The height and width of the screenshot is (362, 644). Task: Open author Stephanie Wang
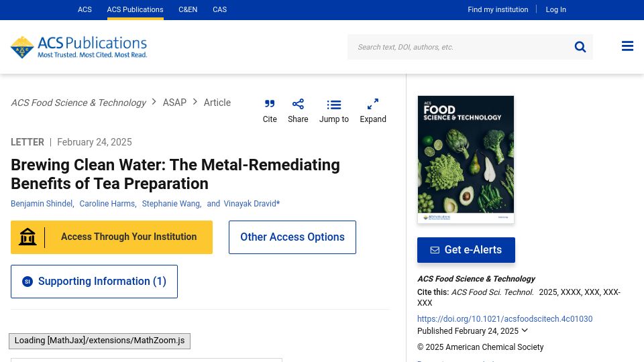[x=171, y=204]
